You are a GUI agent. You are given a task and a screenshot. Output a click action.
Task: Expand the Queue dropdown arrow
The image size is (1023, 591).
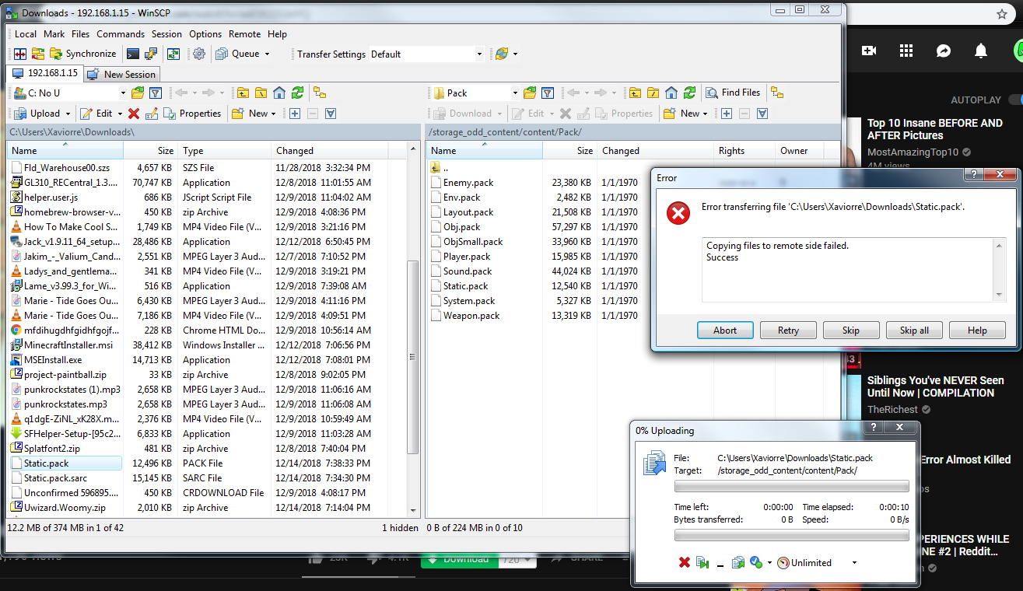[x=267, y=54]
